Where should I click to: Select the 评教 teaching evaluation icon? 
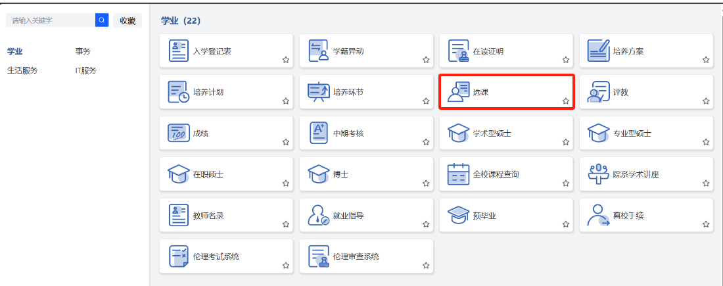pyautogui.click(x=598, y=92)
